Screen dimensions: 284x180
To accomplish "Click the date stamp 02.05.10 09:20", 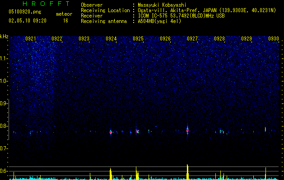I will coord(28,21).
